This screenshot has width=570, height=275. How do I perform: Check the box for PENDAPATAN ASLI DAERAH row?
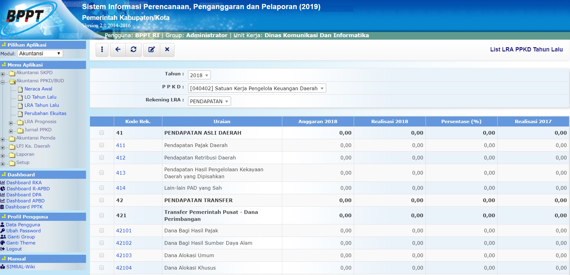click(101, 133)
